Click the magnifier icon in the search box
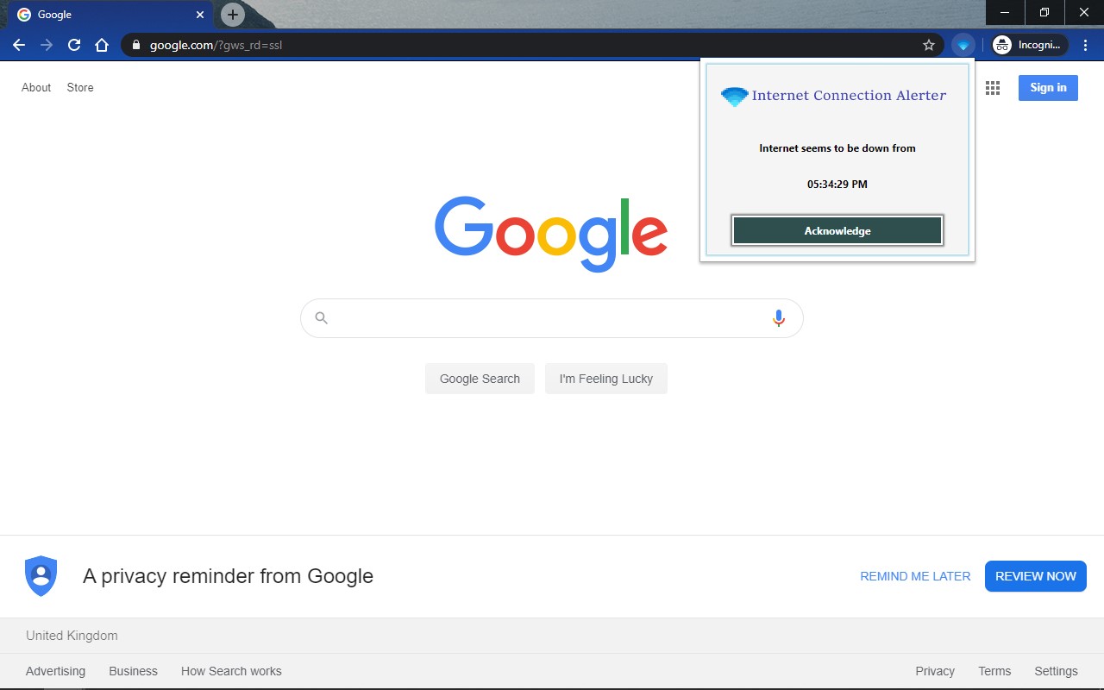Viewport: 1104px width, 690px height. pos(322,318)
